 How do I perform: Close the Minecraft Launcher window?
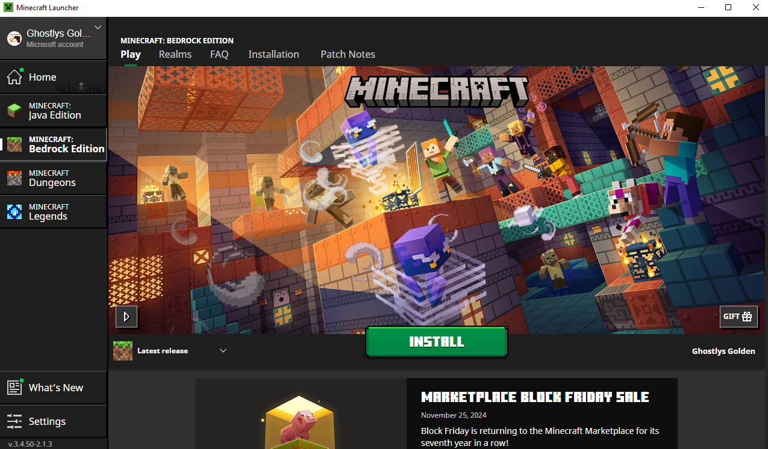click(x=755, y=8)
